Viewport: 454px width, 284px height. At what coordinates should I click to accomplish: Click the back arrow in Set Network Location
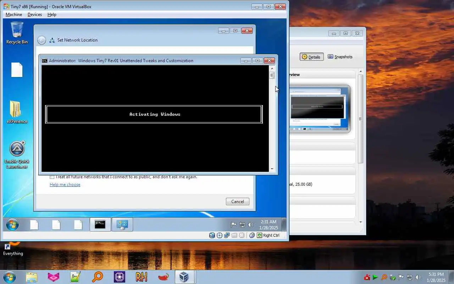[x=41, y=40]
